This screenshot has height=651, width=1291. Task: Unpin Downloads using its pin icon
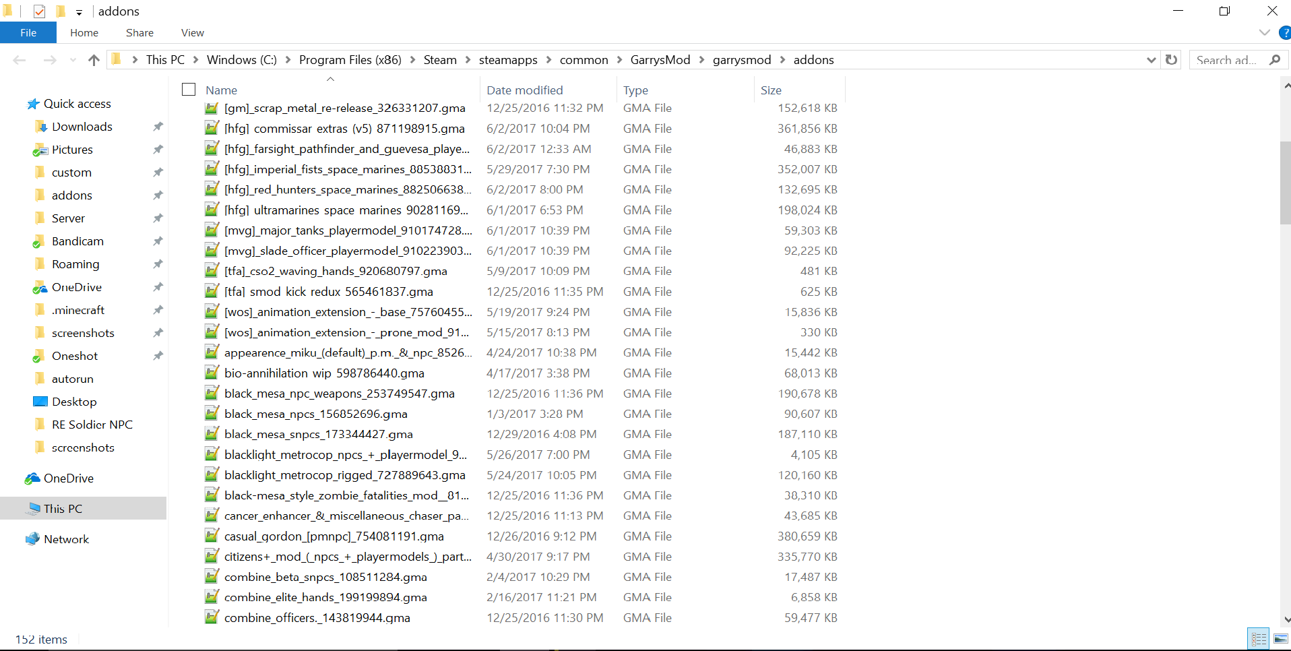coord(158,127)
